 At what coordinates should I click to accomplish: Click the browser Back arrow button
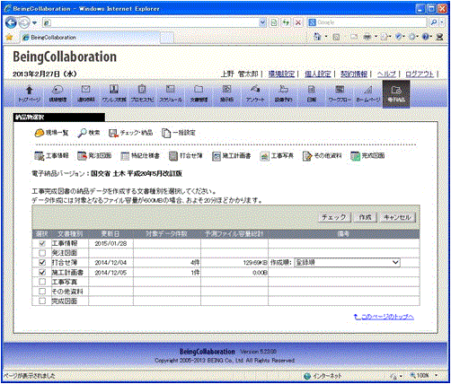[12, 22]
